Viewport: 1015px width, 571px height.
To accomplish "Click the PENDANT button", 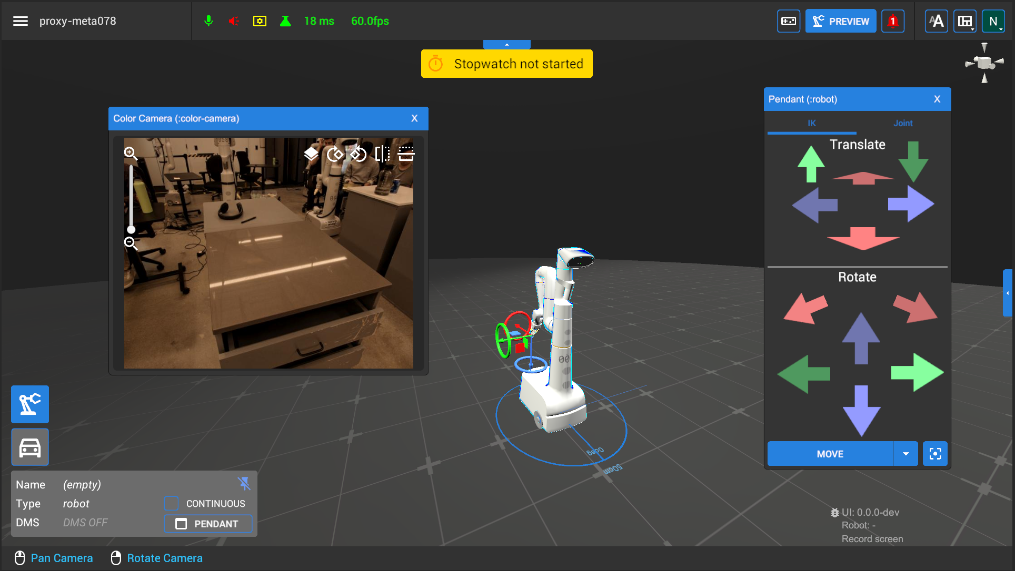I will point(208,524).
